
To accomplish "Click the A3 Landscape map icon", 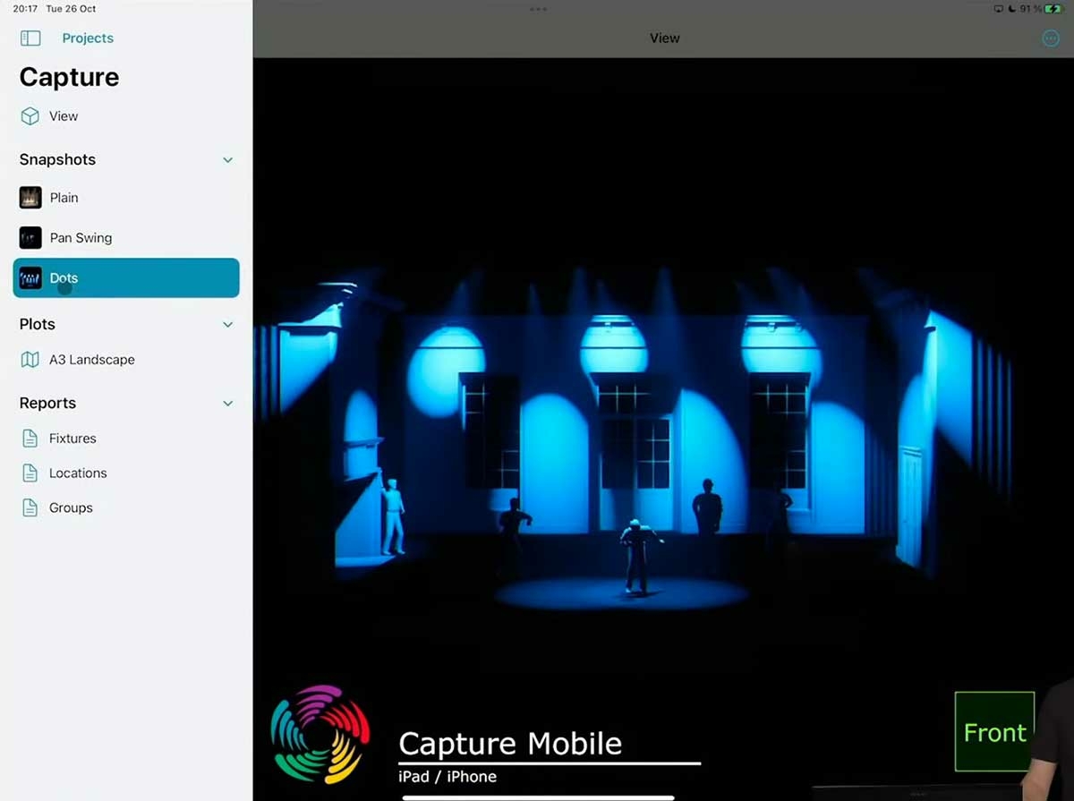I will coord(30,360).
